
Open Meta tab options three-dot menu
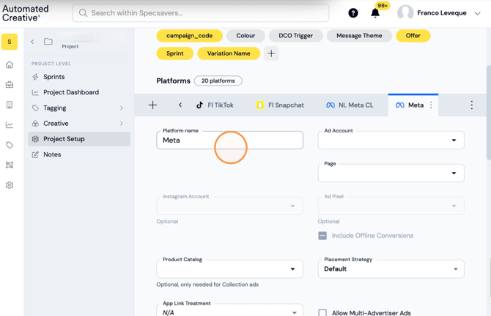pyautogui.click(x=431, y=105)
